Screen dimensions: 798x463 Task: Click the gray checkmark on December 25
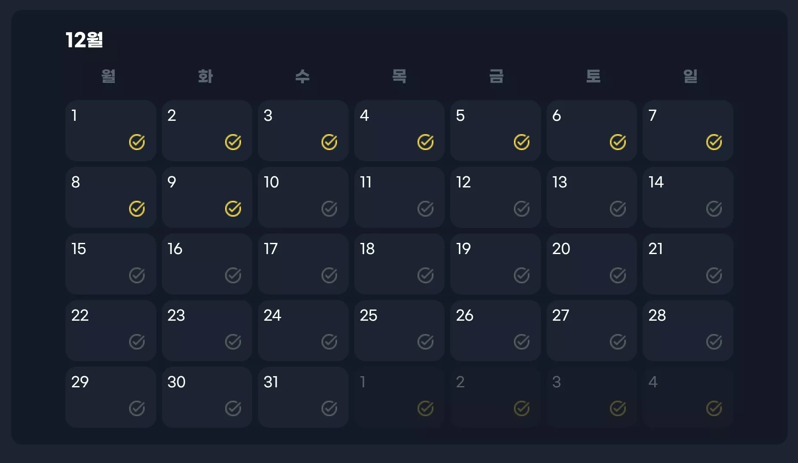[425, 342]
